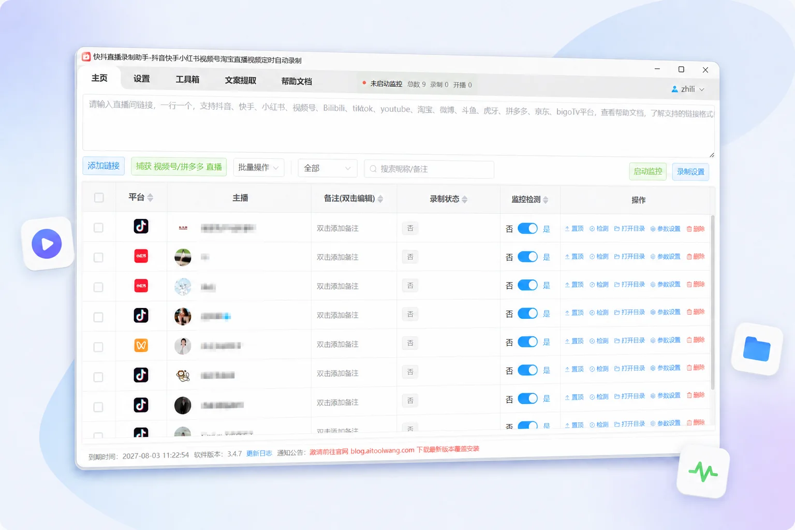The width and height of the screenshot is (795, 530).
Task: Open 参数设置 in the fourth row
Action: (x=666, y=312)
